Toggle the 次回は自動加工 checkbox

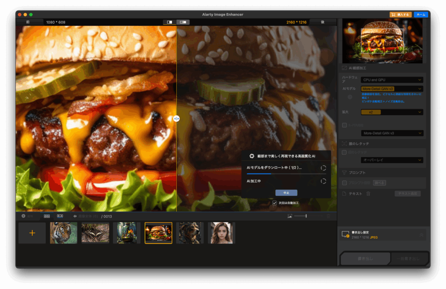274,203
